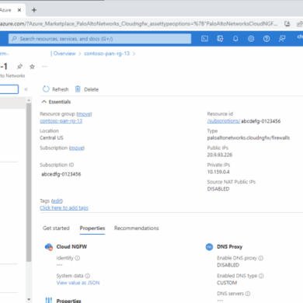Select the Location value Central US
Viewport: 303px width, 303px height.
tap(51, 138)
